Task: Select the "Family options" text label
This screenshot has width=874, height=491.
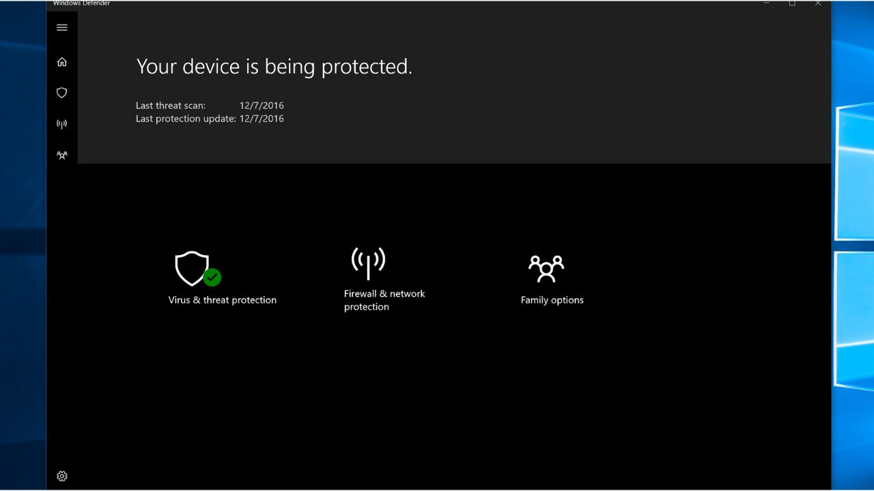Action: pyautogui.click(x=552, y=300)
